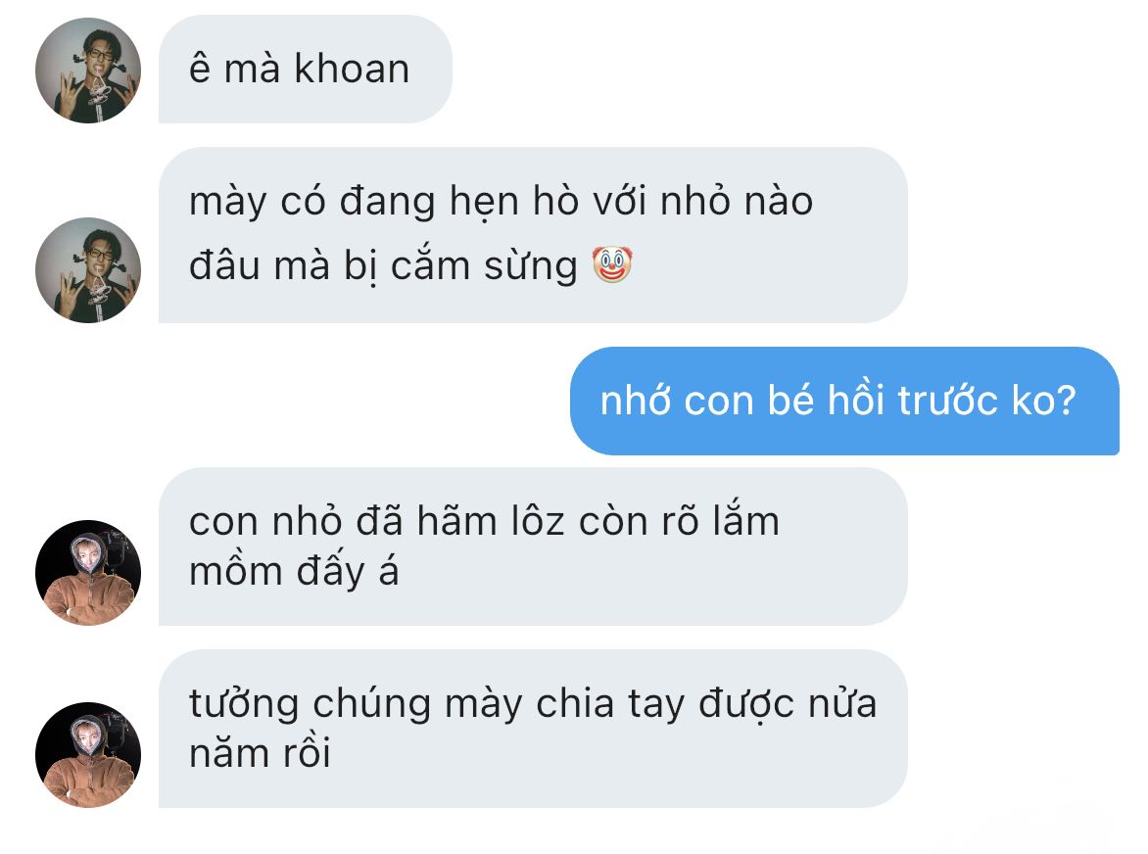This screenshot has width=1148, height=854.
Task: Click the words "năm rồi" in the last bubble
Action: tap(260, 754)
